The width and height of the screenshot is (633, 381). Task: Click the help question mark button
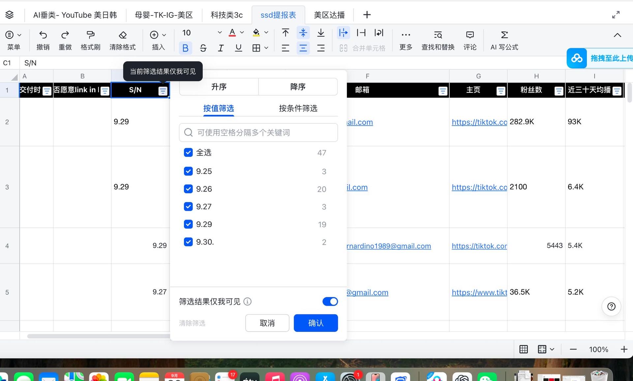pyautogui.click(x=611, y=307)
